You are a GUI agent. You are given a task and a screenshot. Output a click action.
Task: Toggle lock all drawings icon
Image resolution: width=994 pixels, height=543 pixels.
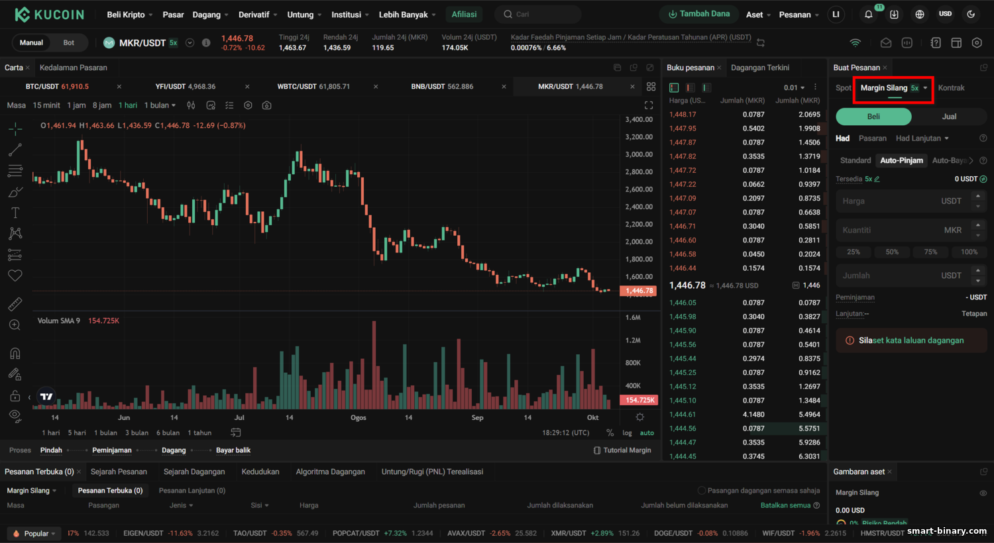[15, 396]
